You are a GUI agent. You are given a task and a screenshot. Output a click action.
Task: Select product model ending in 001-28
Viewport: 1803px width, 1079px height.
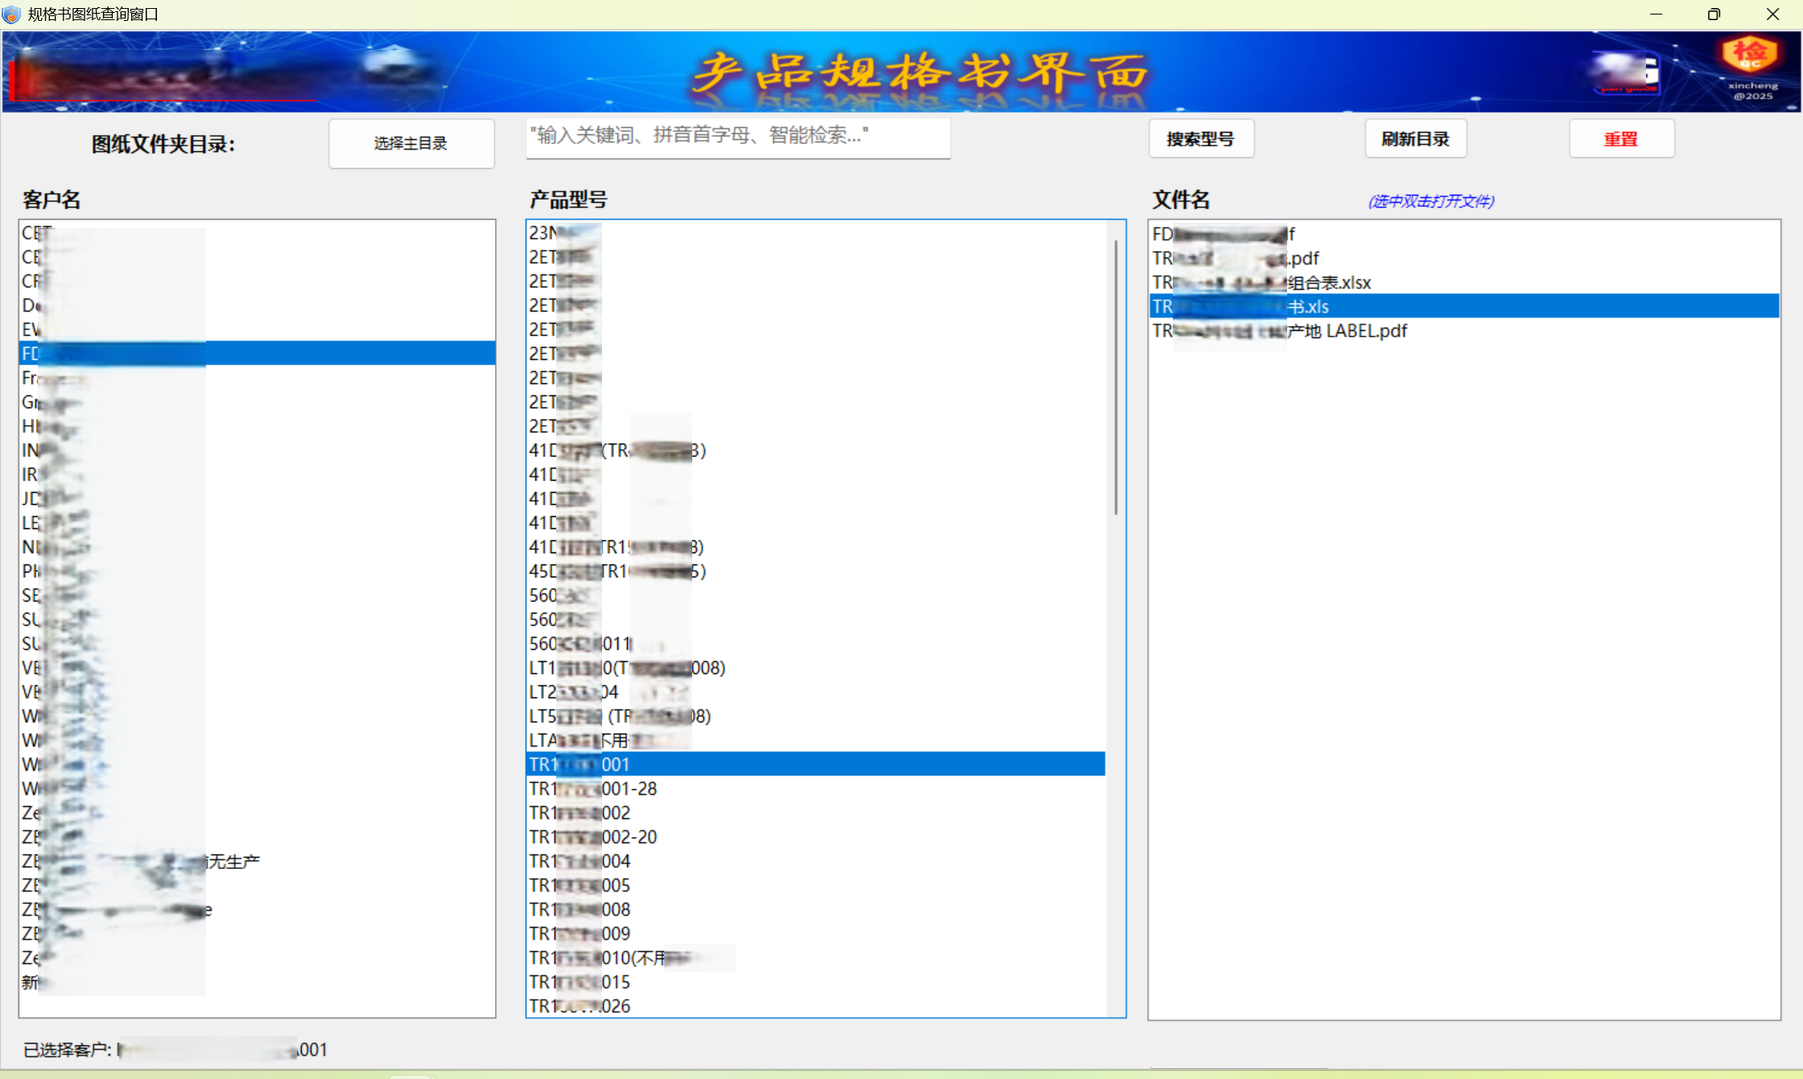(592, 789)
